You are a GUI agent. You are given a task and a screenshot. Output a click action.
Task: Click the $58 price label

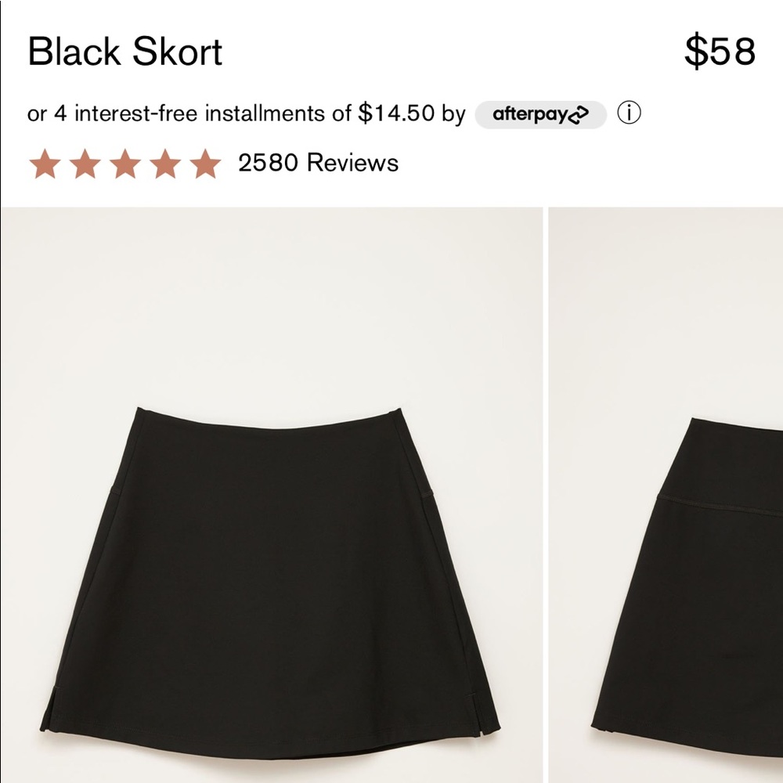(x=721, y=52)
